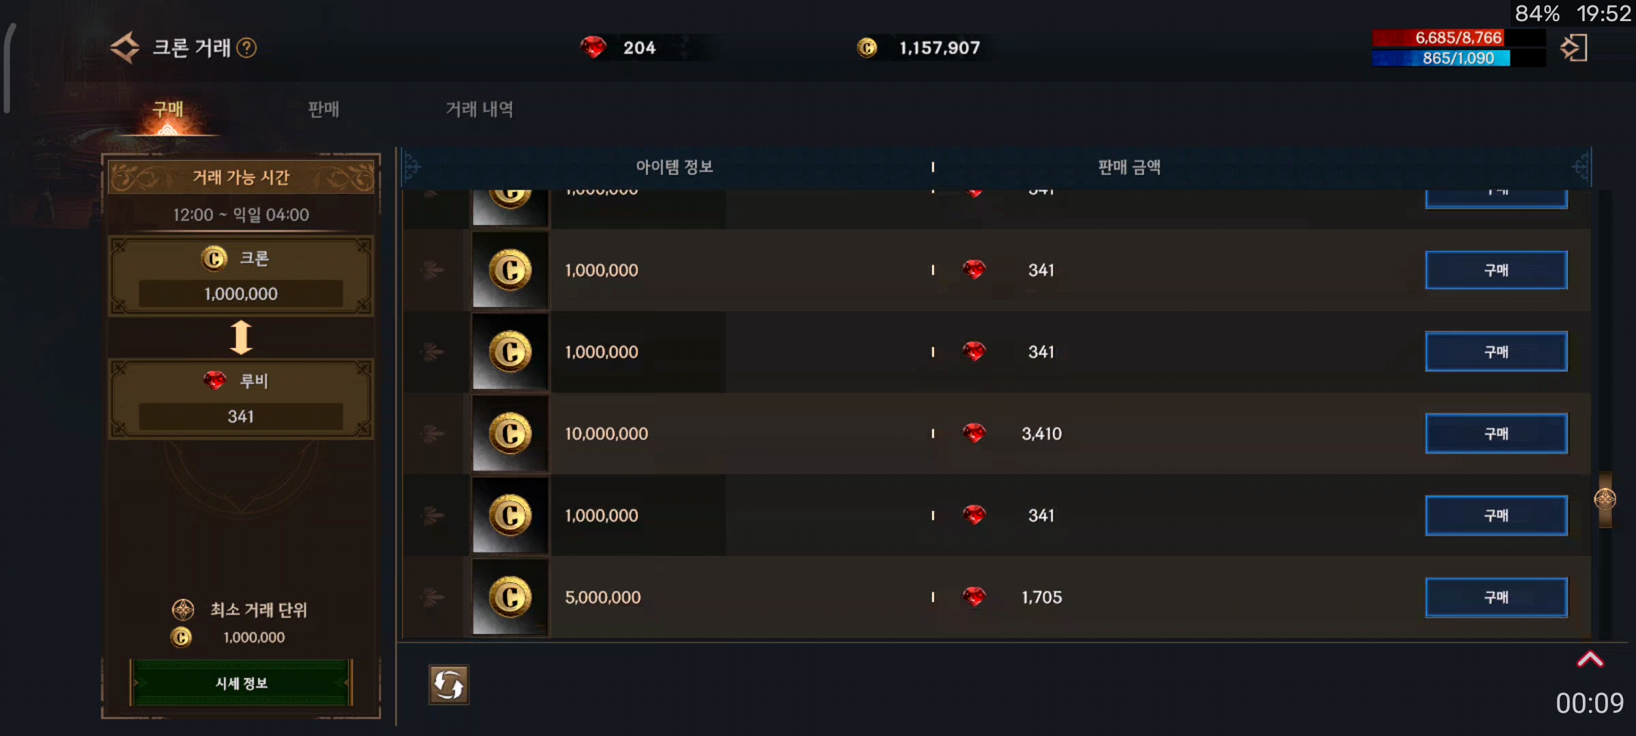The width and height of the screenshot is (1636, 736).
Task: Open the 거래 내역 tab
Action: (479, 109)
